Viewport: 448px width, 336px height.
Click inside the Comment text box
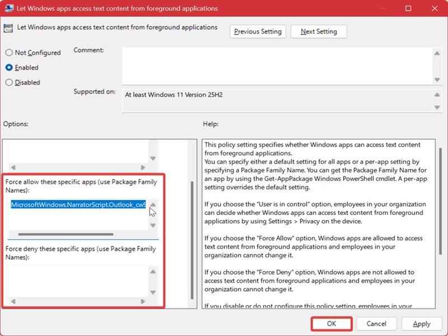[277, 66]
